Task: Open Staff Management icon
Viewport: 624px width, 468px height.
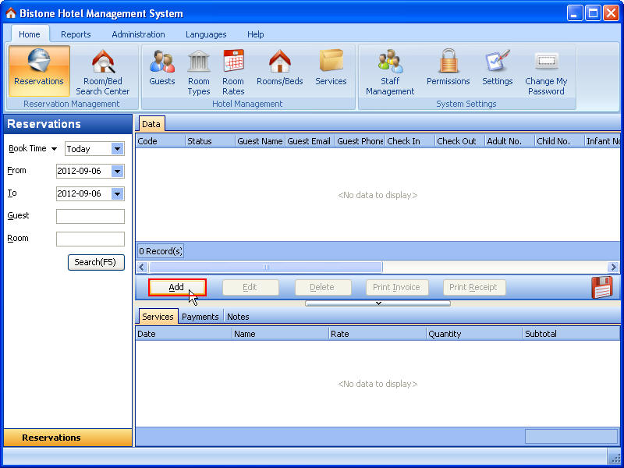Action: (x=390, y=71)
